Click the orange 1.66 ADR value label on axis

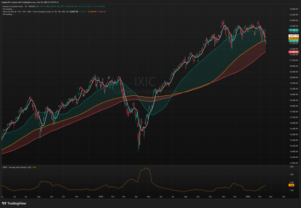coord(292,185)
